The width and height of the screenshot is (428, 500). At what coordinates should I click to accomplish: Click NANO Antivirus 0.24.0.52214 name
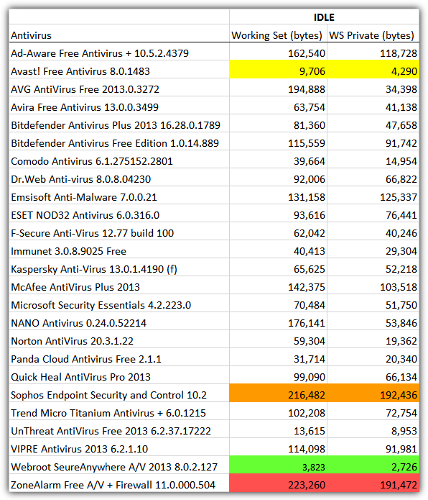78,323
